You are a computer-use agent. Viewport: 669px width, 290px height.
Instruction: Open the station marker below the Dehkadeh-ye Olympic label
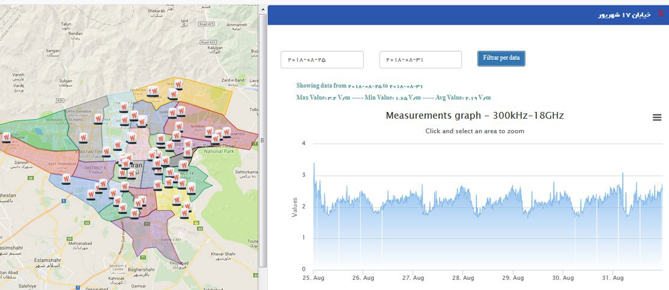tap(85, 137)
